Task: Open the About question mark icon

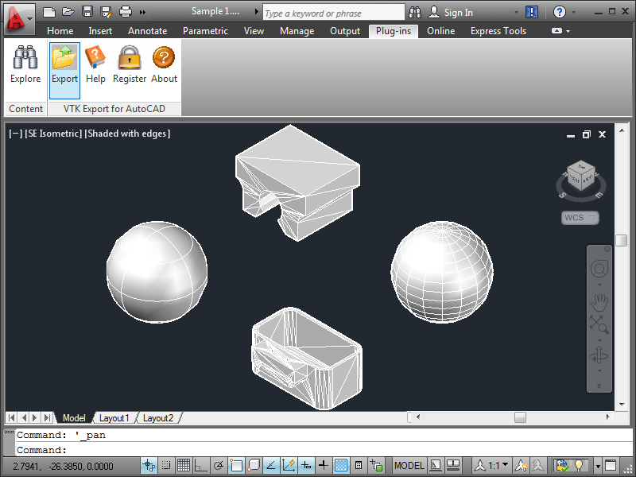Action: click(x=164, y=64)
